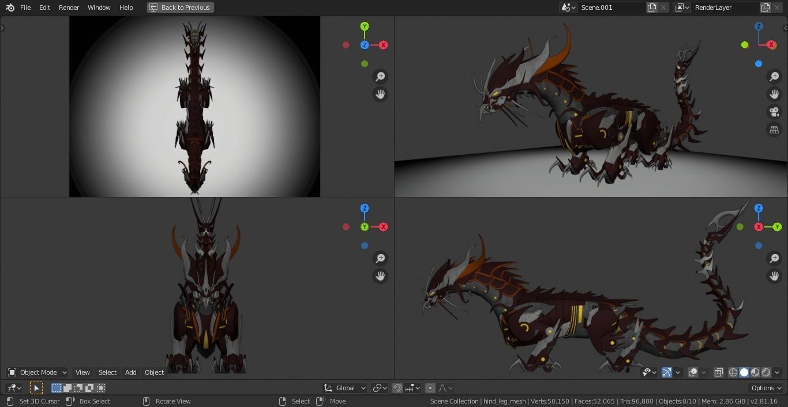This screenshot has width=788, height=407.
Task: Expand the toolbar arrow at top-left viewport edge
Action: (2, 28)
